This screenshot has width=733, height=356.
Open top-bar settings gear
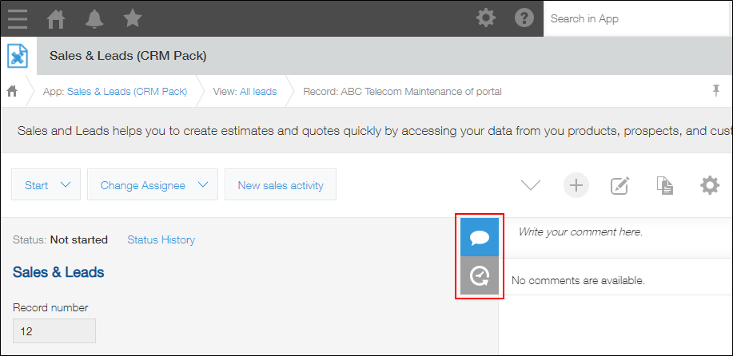point(485,18)
